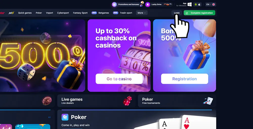Viewport: 253px width, 129px height.
Task: Click the red dice Live games icon
Action: tap(128, 101)
